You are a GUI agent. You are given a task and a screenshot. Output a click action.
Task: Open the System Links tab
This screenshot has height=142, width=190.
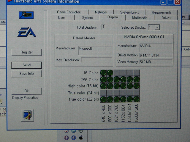pyautogui.click(x=129, y=12)
